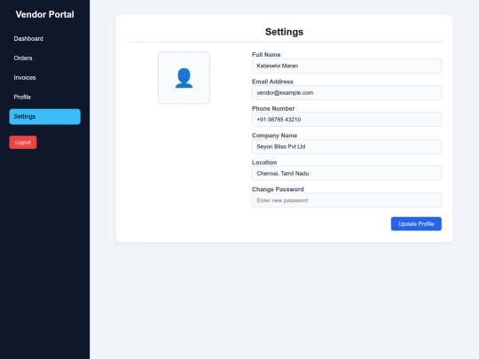The width and height of the screenshot is (479, 359).
Task: Click the Location input field
Action: coord(347,174)
